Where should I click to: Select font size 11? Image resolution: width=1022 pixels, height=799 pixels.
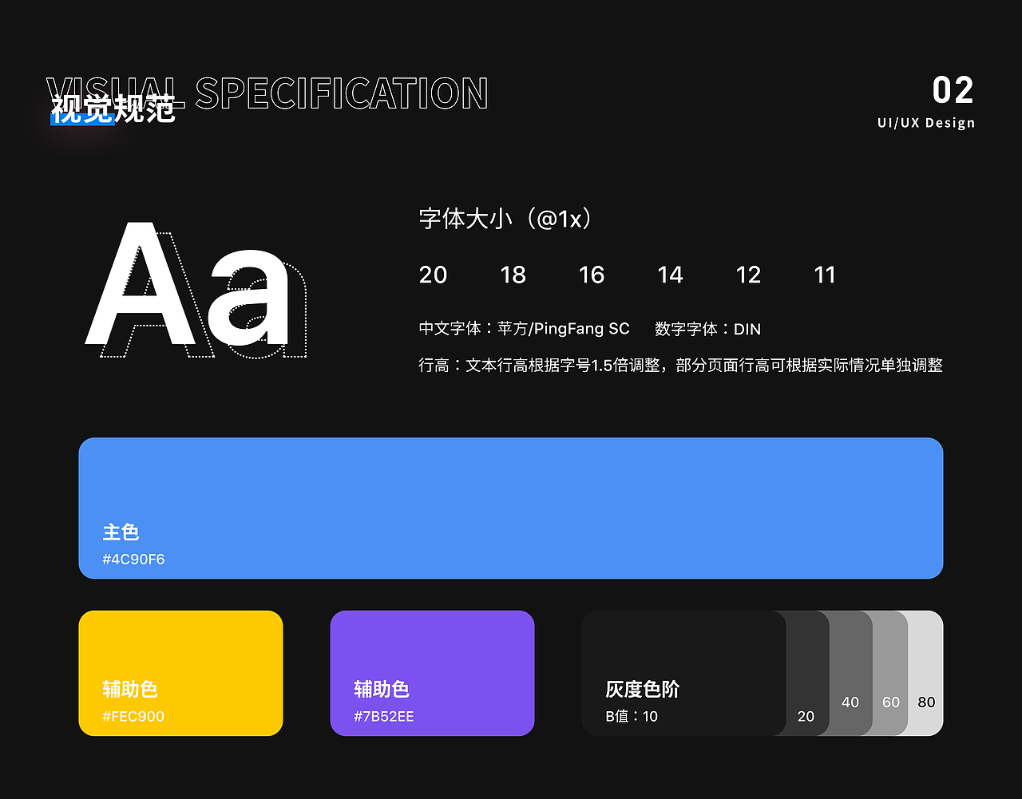point(824,275)
